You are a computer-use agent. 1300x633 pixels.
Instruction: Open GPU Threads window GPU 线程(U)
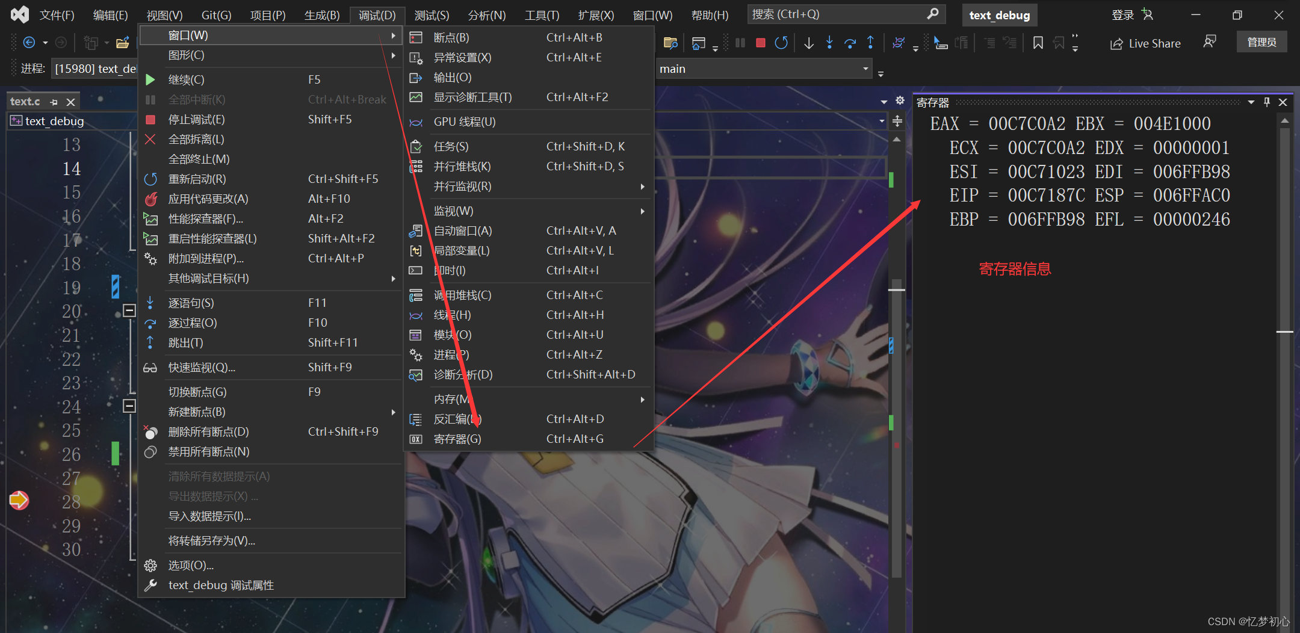pyautogui.click(x=528, y=122)
